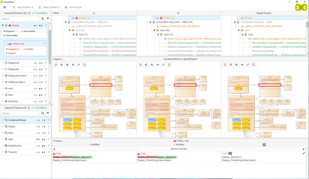This screenshot has height=179, width=309.
Task: Fit diagram B to full view
Action: 169,65
